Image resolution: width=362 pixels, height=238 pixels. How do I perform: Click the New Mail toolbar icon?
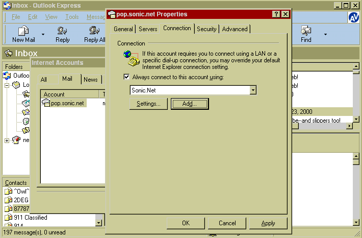(23, 31)
